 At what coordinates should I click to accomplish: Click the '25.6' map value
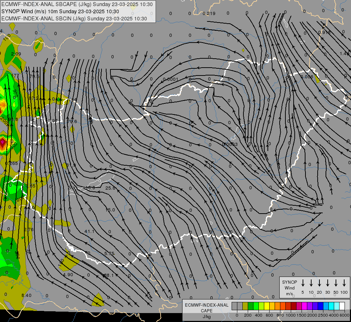(110, 188)
